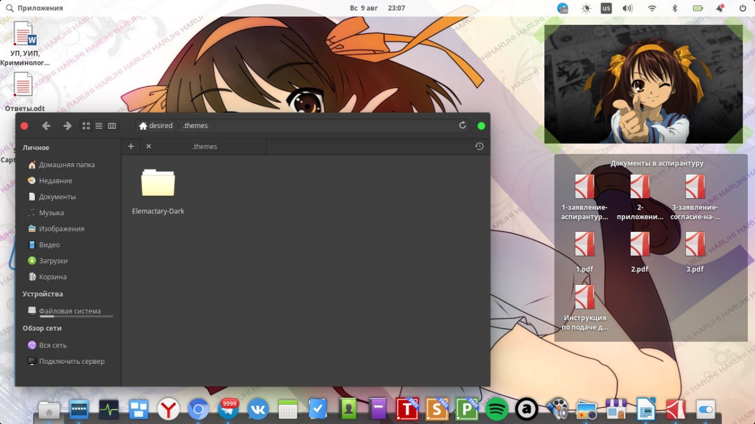
Task: Click the desired home breadcrumb
Action: (156, 126)
